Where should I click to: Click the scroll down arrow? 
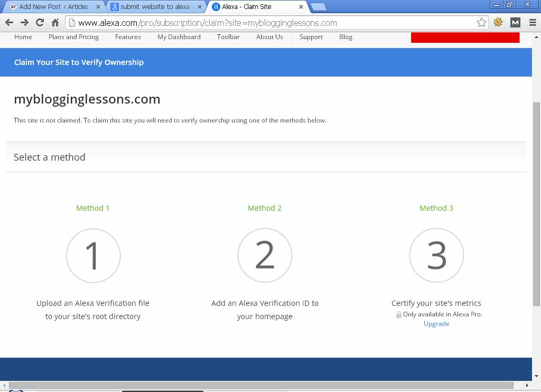(x=536, y=376)
